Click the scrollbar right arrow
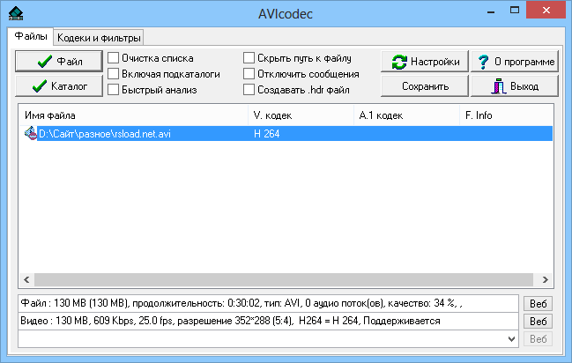Screen dimensions: 572x363 [x=545, y=280]
